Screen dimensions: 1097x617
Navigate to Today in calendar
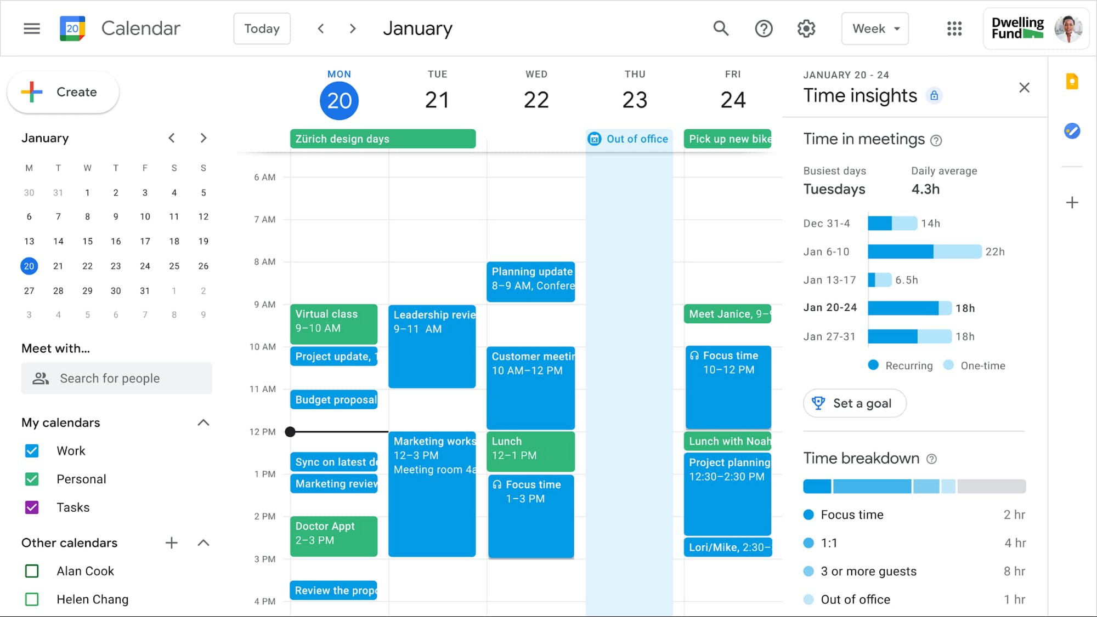263,28
